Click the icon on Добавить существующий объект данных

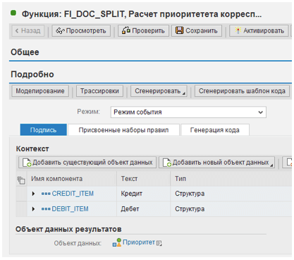coord(27,162)
